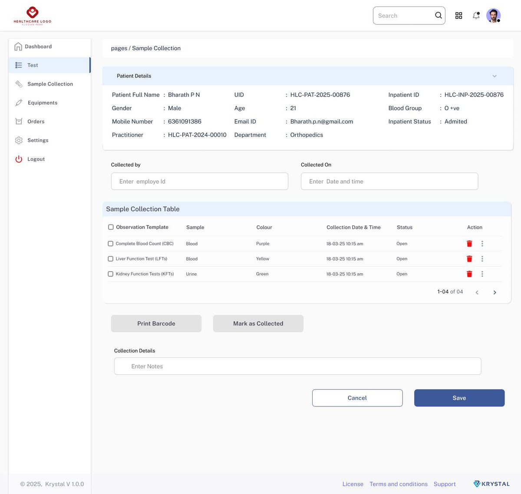This screenshot has width=521, height=494.
Task: Click Logout in the sidebar
Action: click(49, 159)
